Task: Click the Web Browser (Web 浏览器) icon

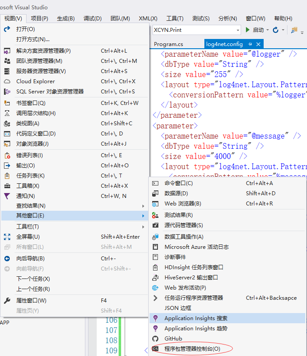Action: 155,204
